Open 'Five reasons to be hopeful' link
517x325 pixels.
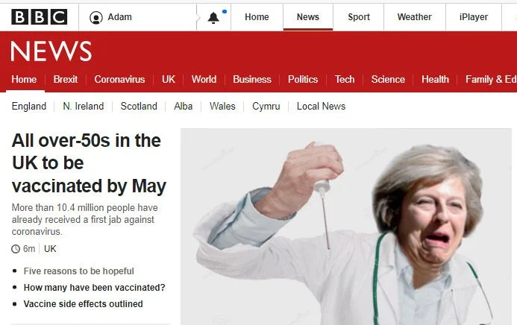coord(79,271)
